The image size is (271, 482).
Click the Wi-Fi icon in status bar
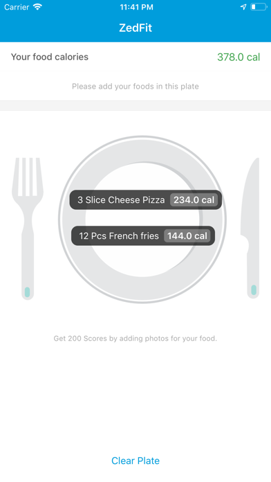37,7
